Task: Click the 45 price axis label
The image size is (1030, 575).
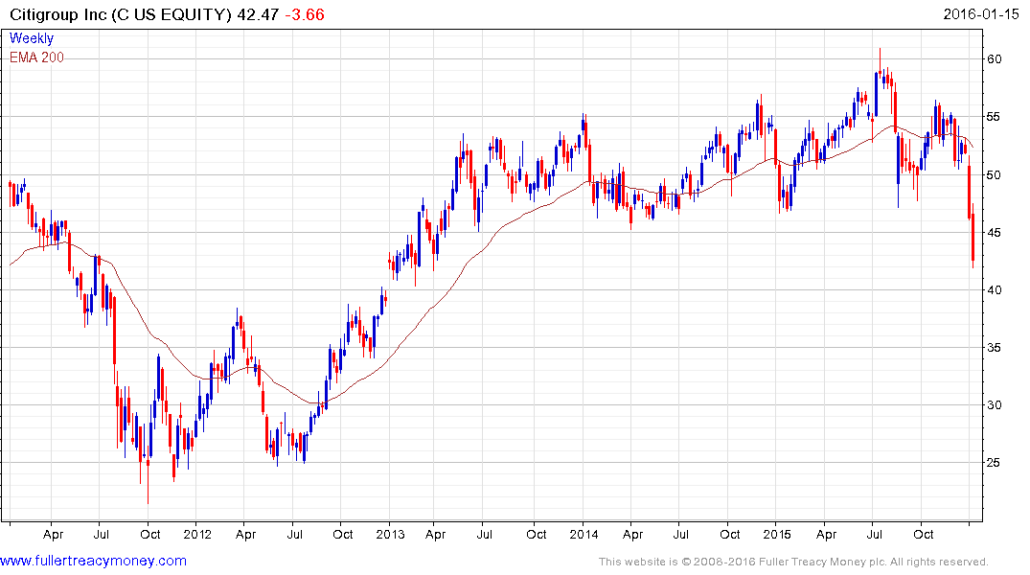Action: [995, 233]
